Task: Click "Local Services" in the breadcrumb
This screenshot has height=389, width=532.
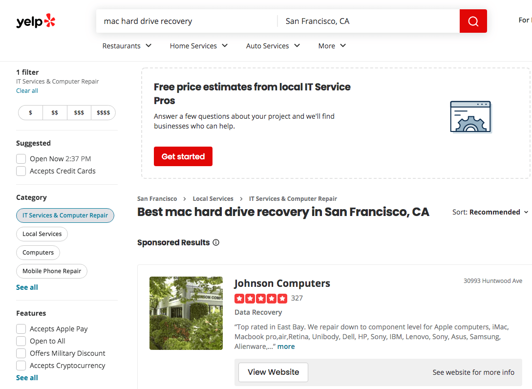Action: coord(213,198)
